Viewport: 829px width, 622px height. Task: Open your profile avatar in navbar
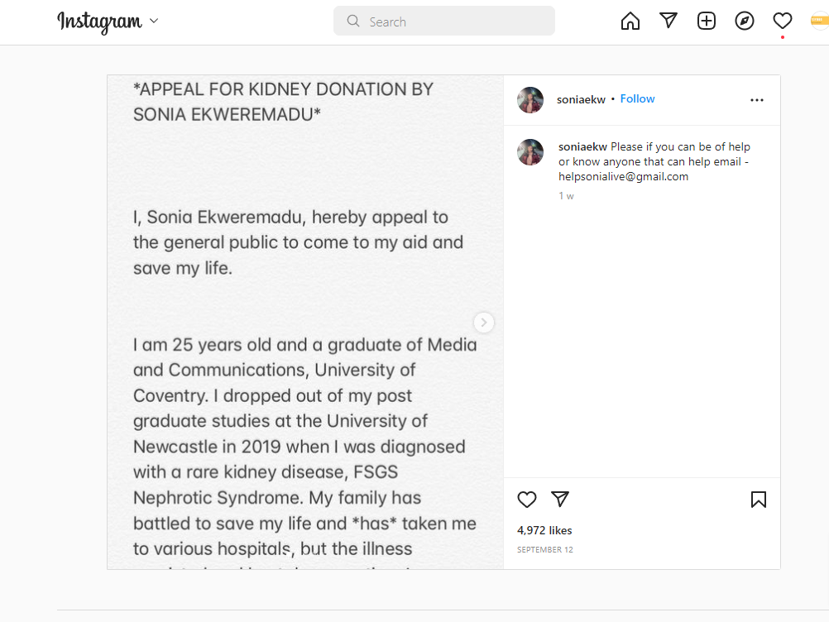coord(819,22)
